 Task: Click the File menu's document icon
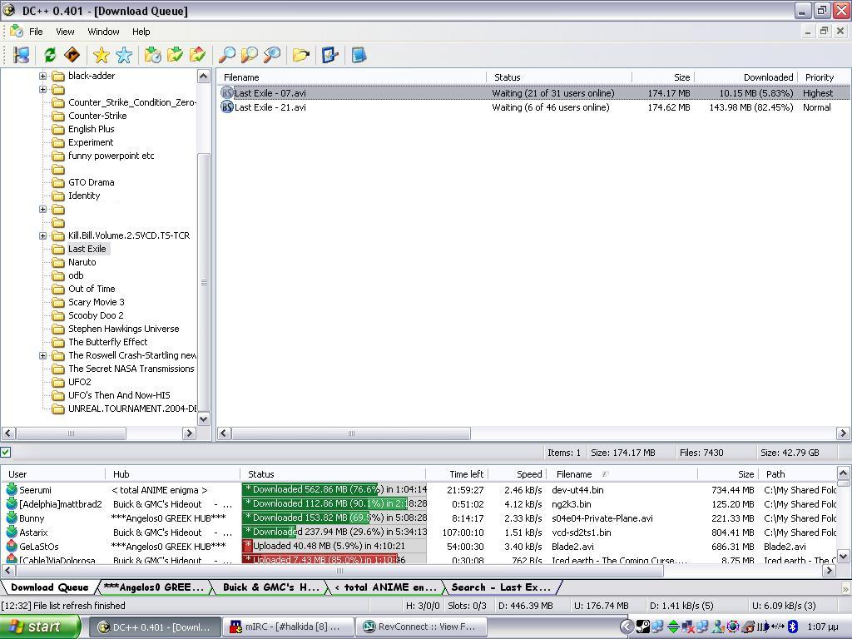tap(17, 32)
